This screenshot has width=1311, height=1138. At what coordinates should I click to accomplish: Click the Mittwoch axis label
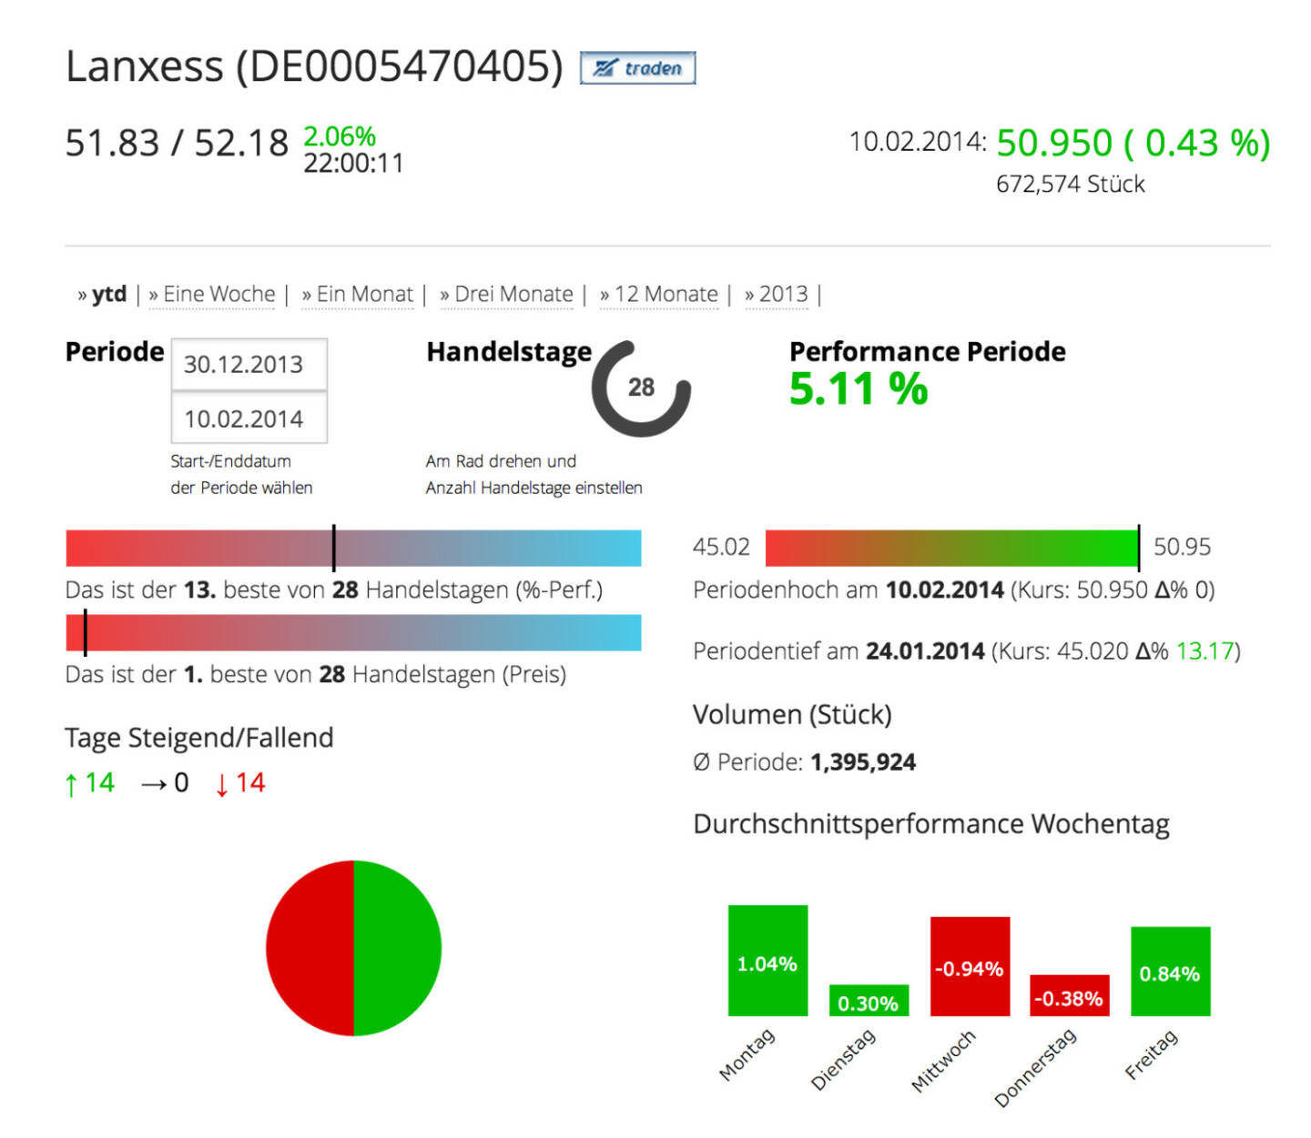(943, 1061)
